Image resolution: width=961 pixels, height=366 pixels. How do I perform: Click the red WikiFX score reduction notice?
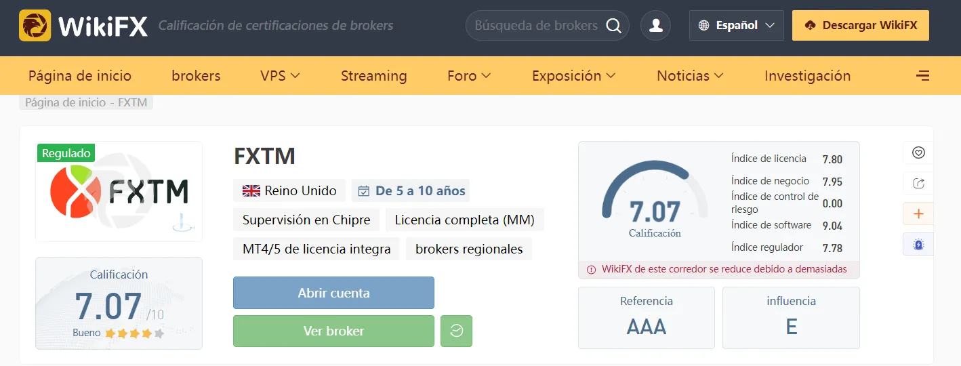coord(718,270)
